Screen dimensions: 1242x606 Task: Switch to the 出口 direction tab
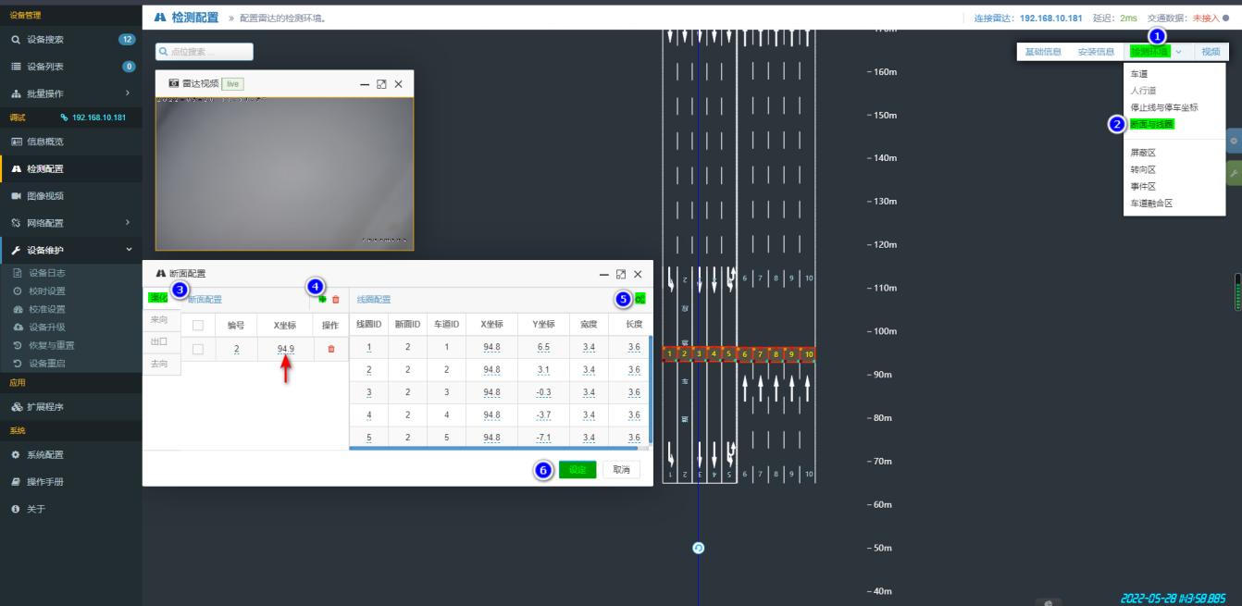(x=159, y=341)
